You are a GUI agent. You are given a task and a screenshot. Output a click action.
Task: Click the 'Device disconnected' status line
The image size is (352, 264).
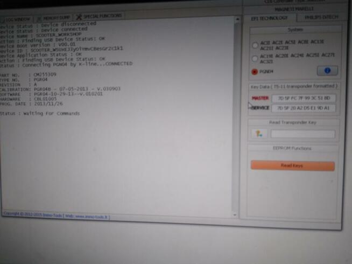(x=48, y=25)
